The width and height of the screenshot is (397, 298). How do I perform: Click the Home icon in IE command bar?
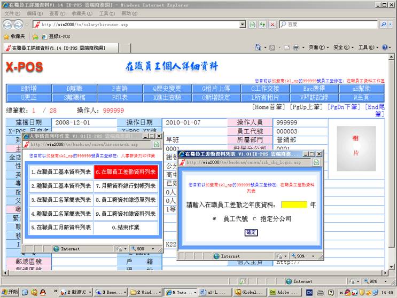point(257,48)
